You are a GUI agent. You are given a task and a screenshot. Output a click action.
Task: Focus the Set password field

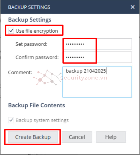[x=97, y=44]
